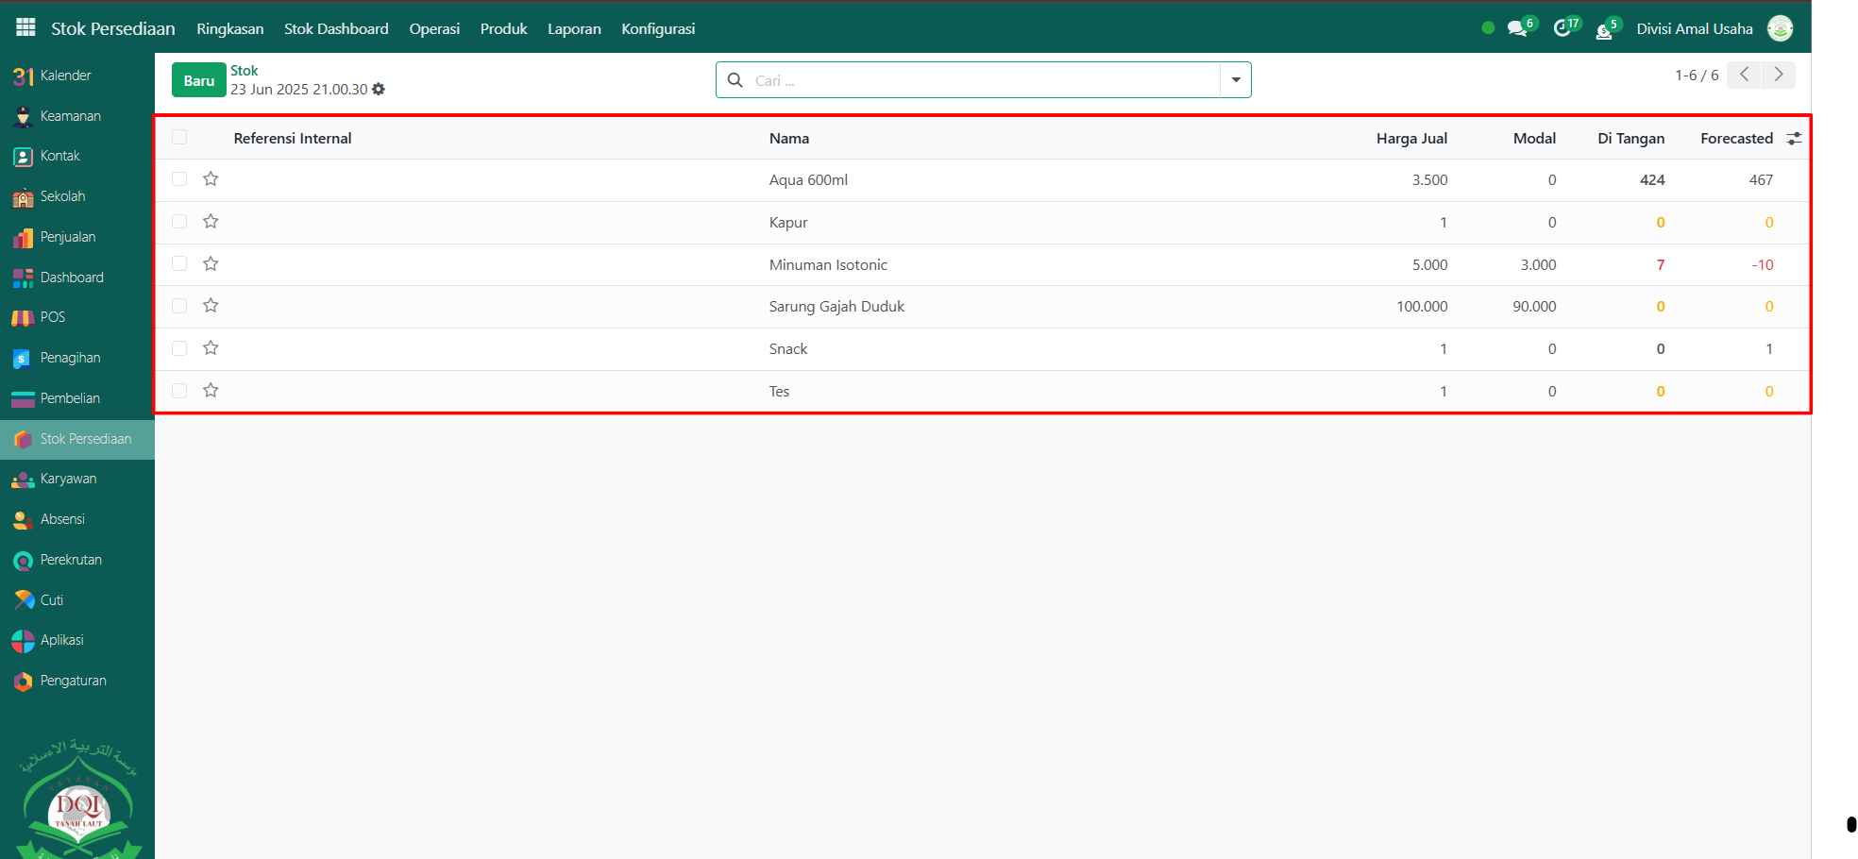Open the conversations chat icon
The height and width of the screenshot is (859, 1858).
1516,28
